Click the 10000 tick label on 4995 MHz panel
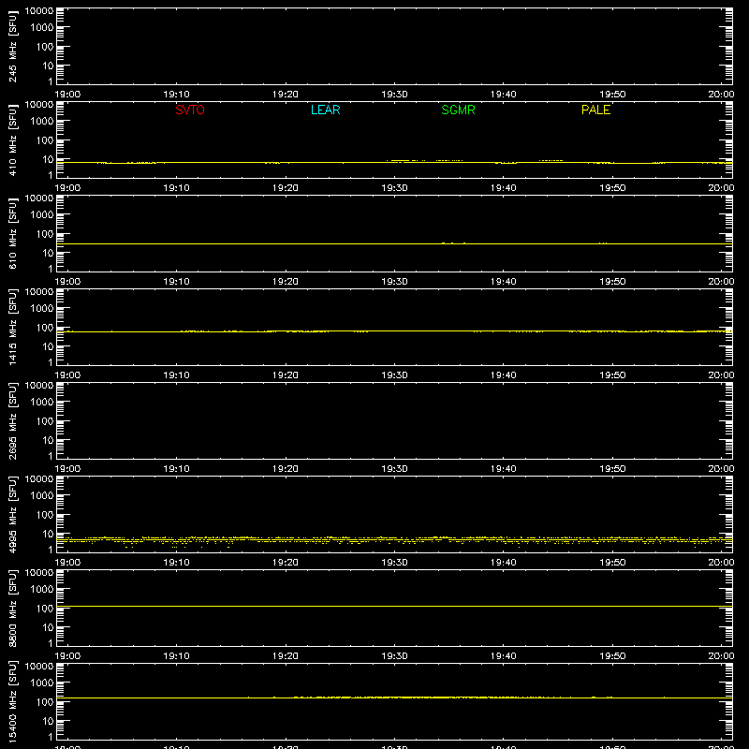 (39, 479)
